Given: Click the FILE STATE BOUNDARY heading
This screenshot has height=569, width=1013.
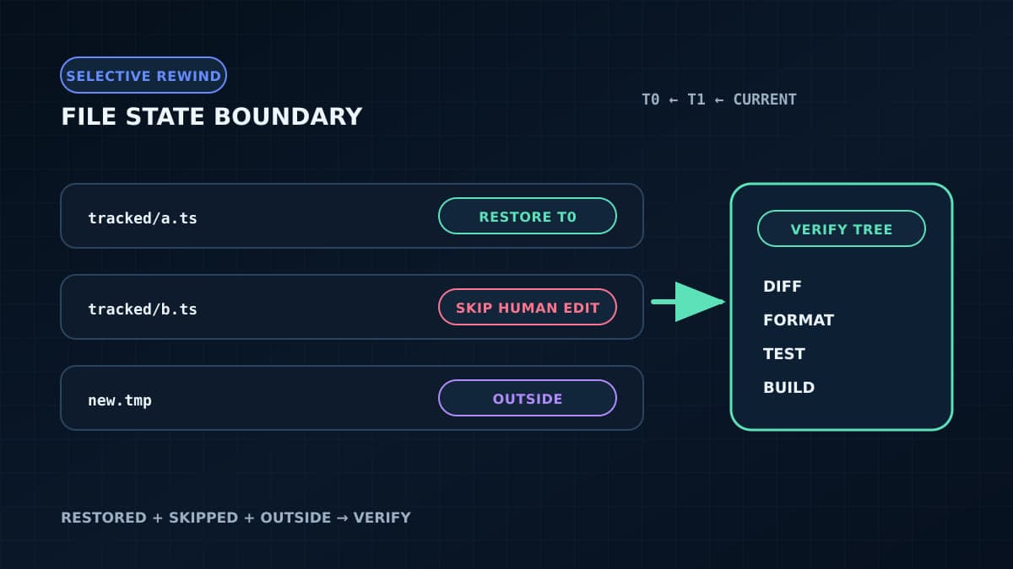Looking at the screenshot, I should (212, 116).
